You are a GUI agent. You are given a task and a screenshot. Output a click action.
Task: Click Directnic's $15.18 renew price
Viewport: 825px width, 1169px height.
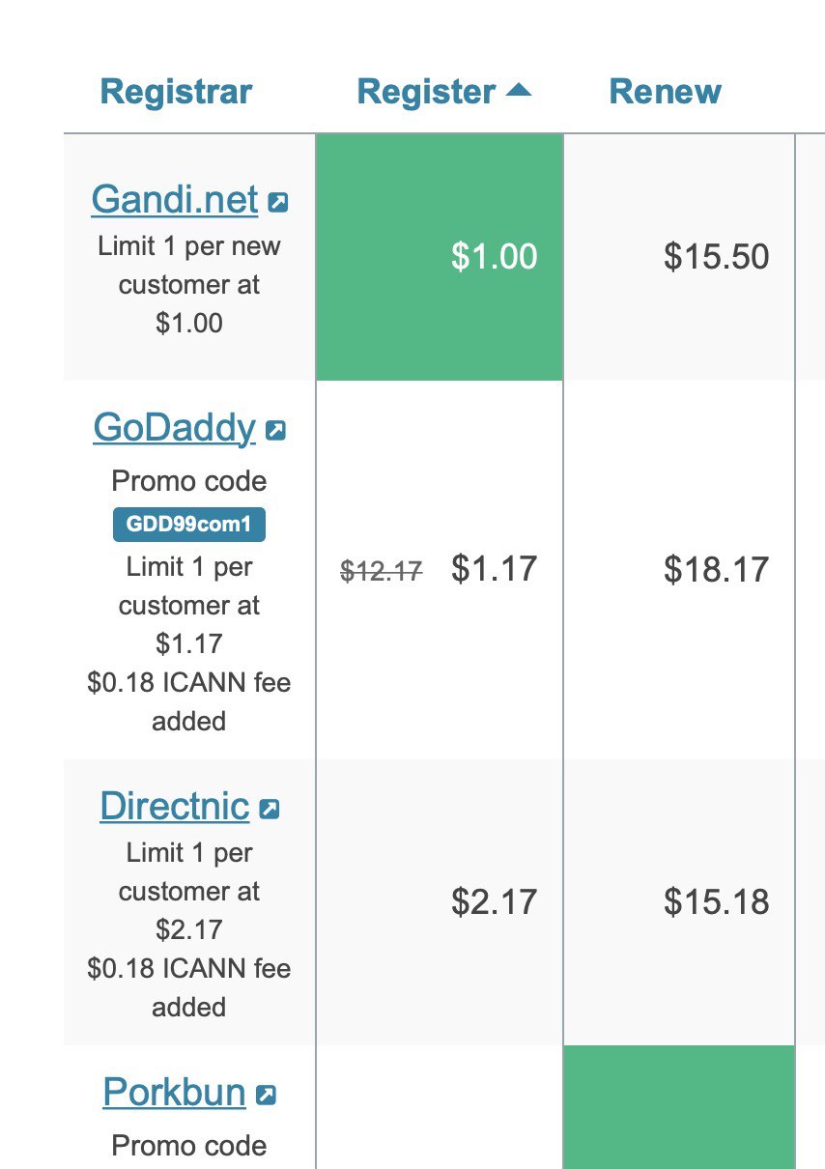pos(717,902)
